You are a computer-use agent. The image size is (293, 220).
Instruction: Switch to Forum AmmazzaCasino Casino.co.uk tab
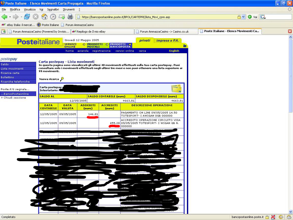click(166, 32)
